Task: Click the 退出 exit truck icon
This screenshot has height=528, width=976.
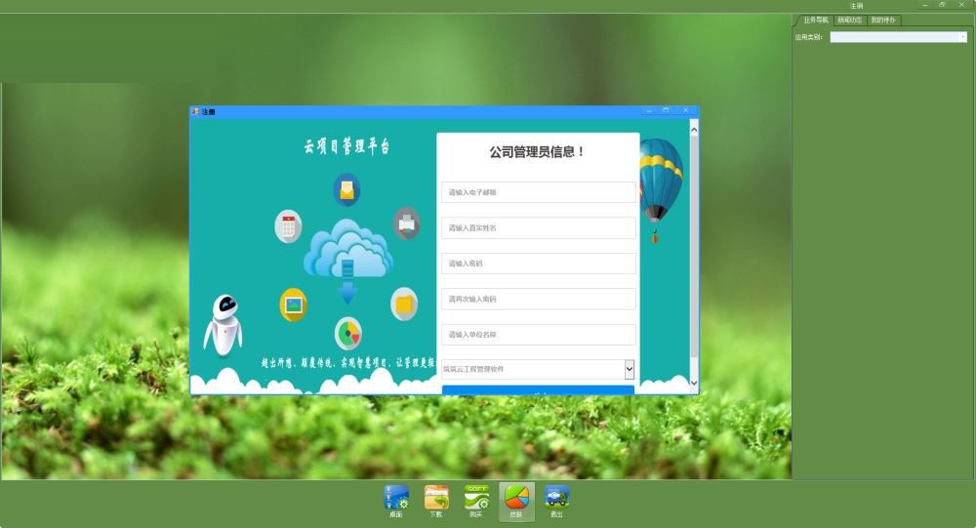Action: pyautogui.click(x=556, y=502)
